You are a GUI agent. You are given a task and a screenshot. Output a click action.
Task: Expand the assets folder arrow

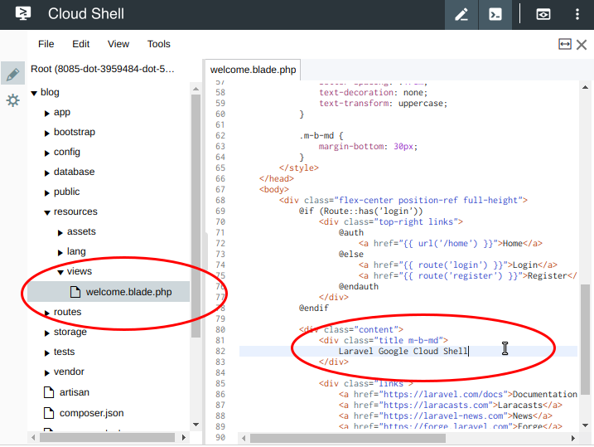[x=60, y=233]
